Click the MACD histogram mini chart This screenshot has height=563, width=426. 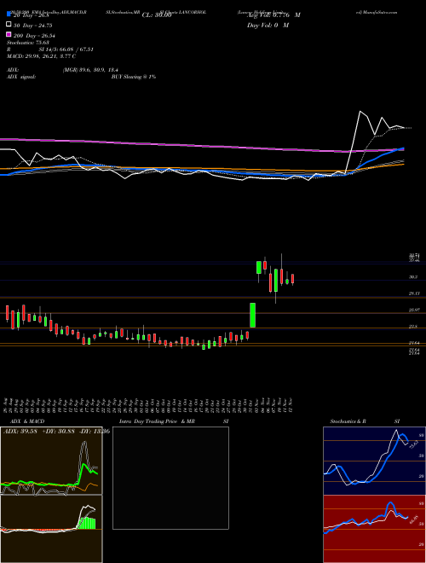pyautogui.click(x=51, y=529)
